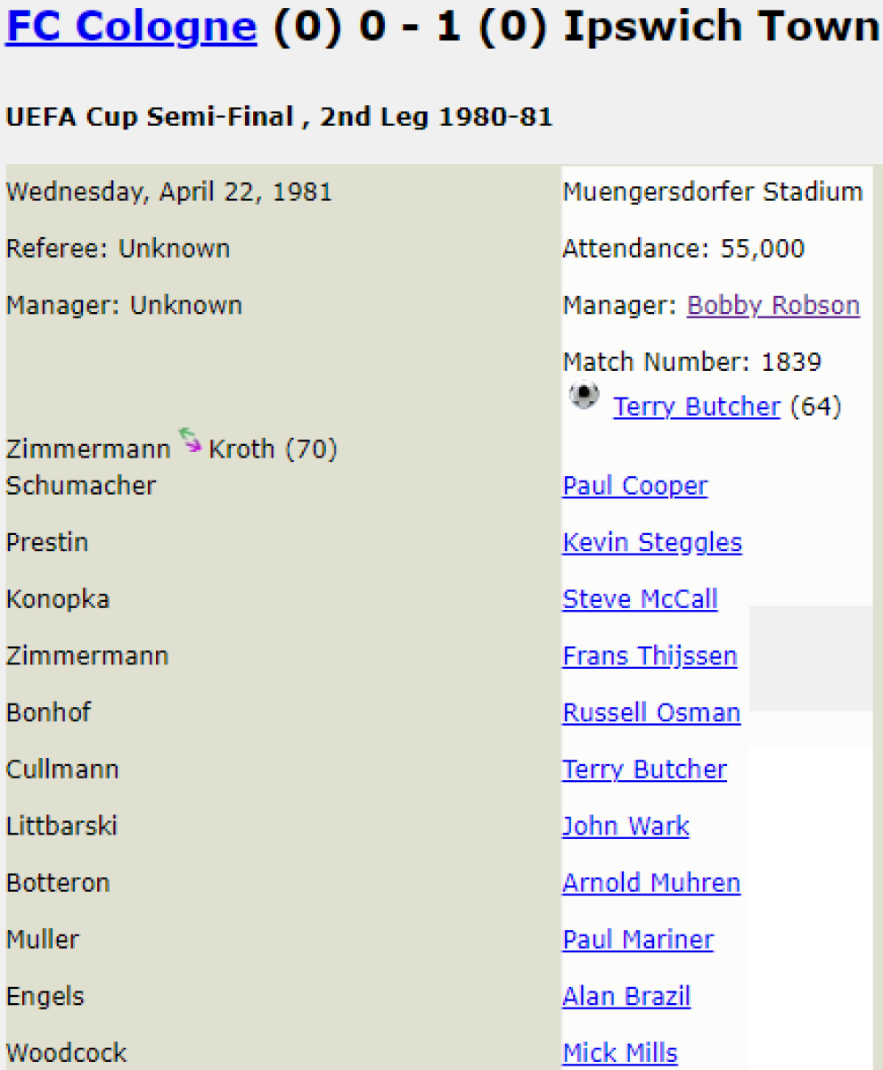Viewport: 883px width, 1070px height.
Task: Click the Attendance: 55,000 text
Action: coord(683,249)
